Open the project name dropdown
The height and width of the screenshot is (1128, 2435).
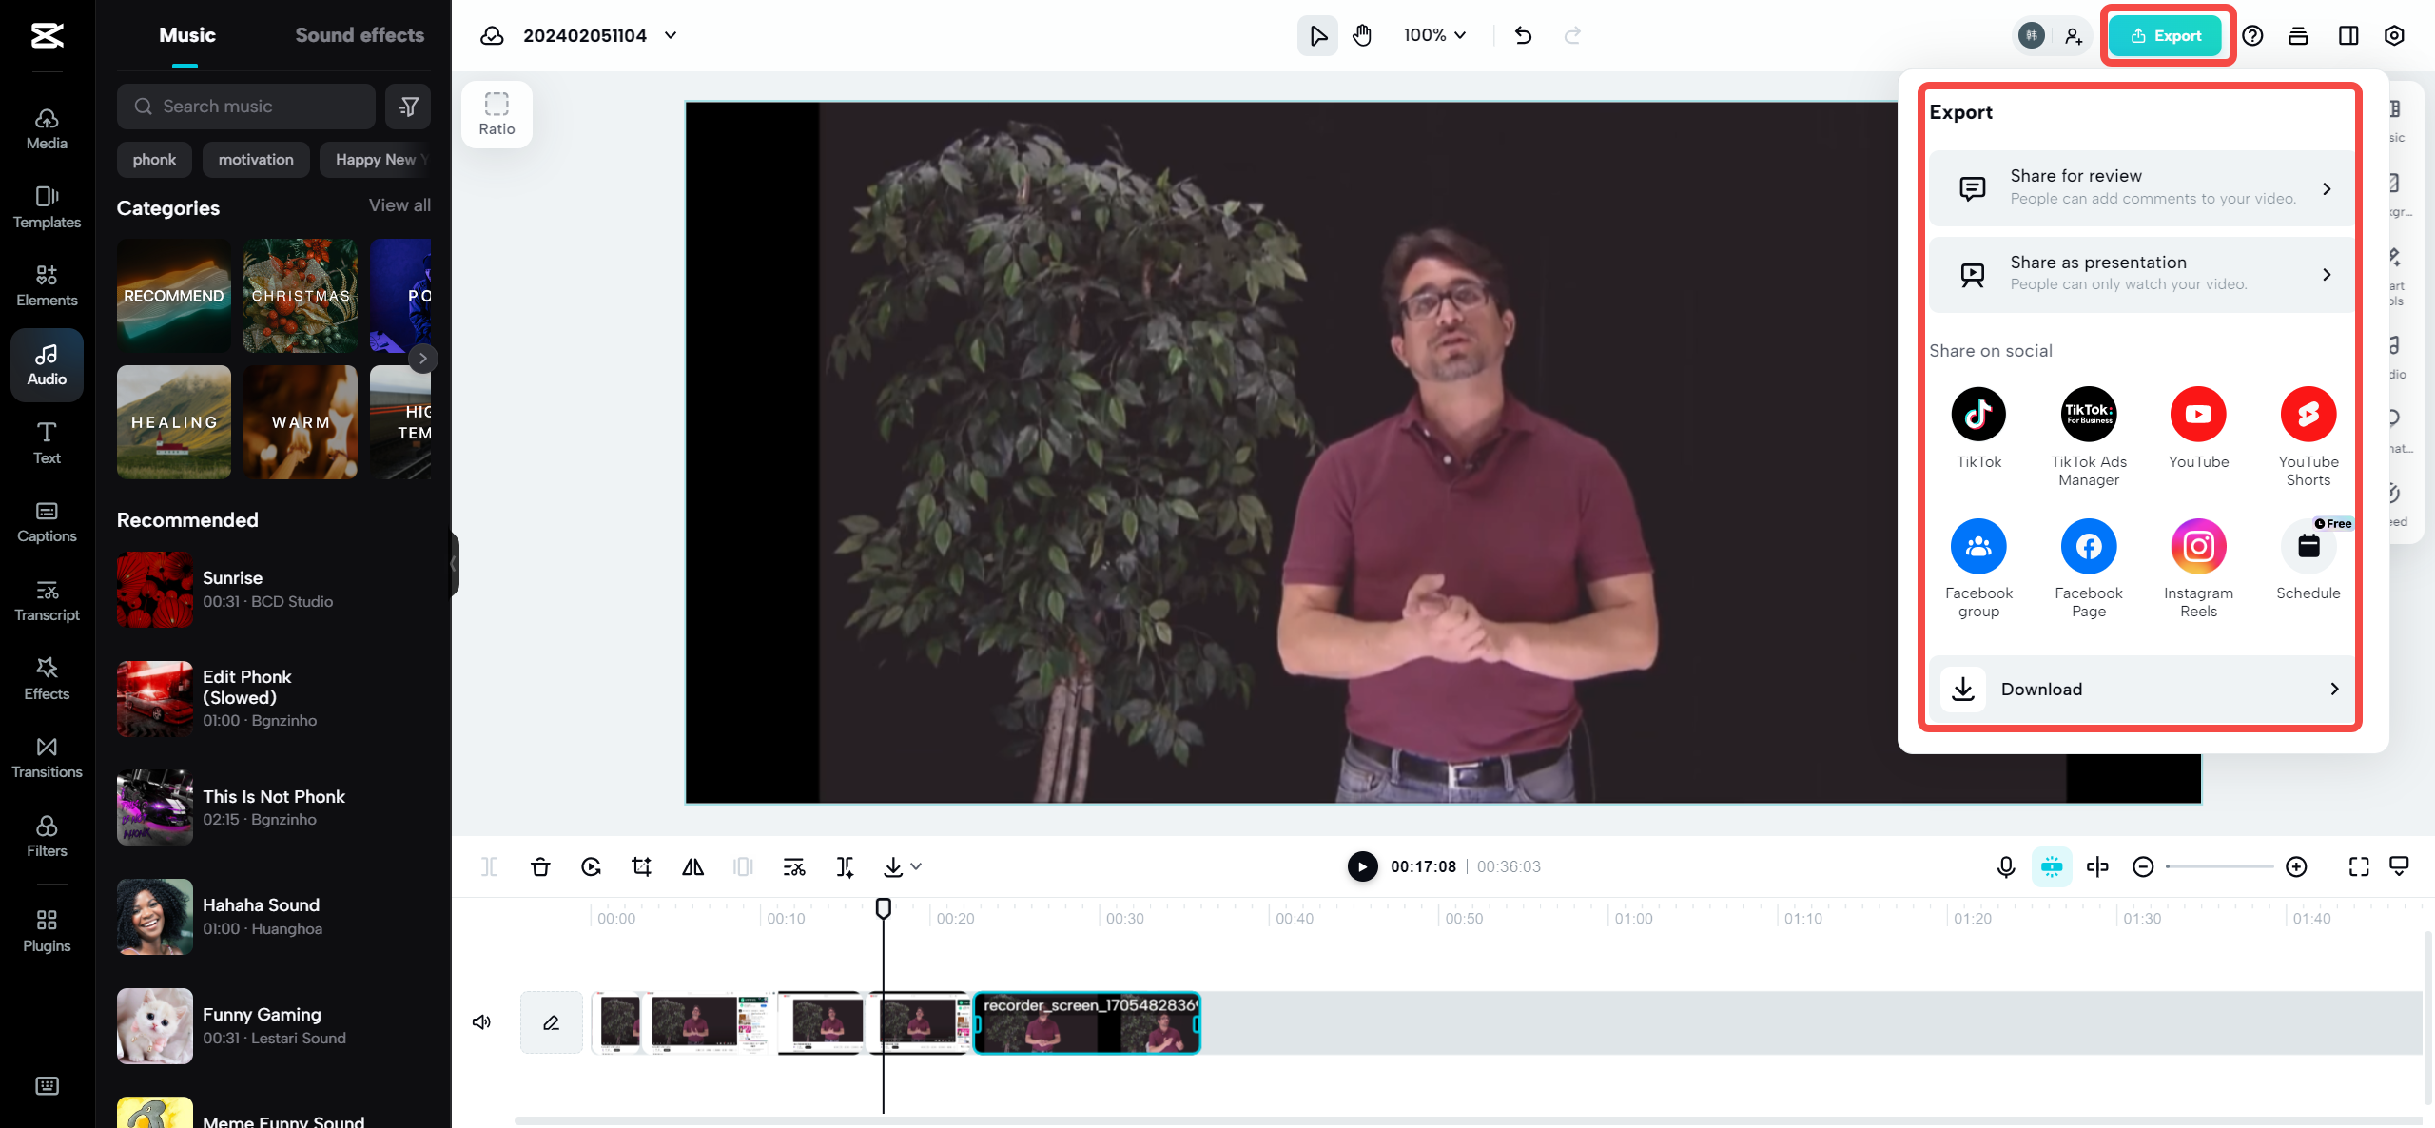click(x=671, y=35)
